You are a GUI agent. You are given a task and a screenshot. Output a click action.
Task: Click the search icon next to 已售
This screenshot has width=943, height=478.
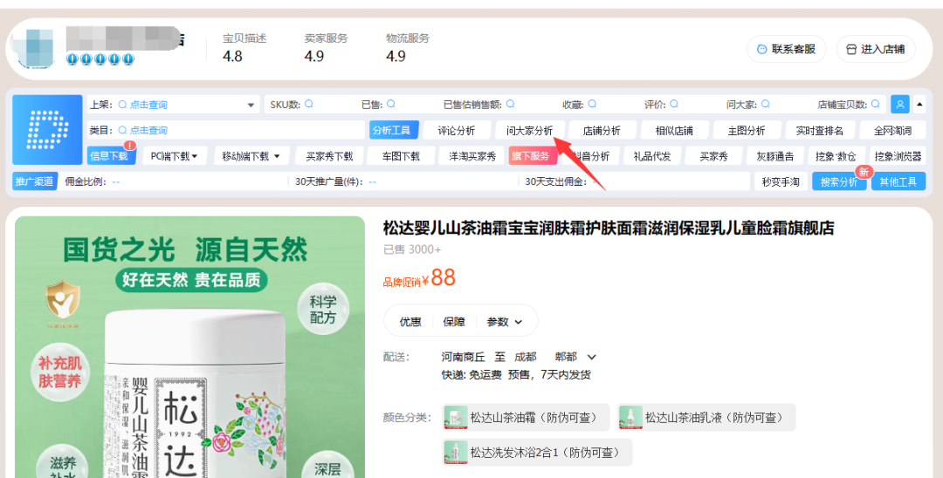point(391,104)
